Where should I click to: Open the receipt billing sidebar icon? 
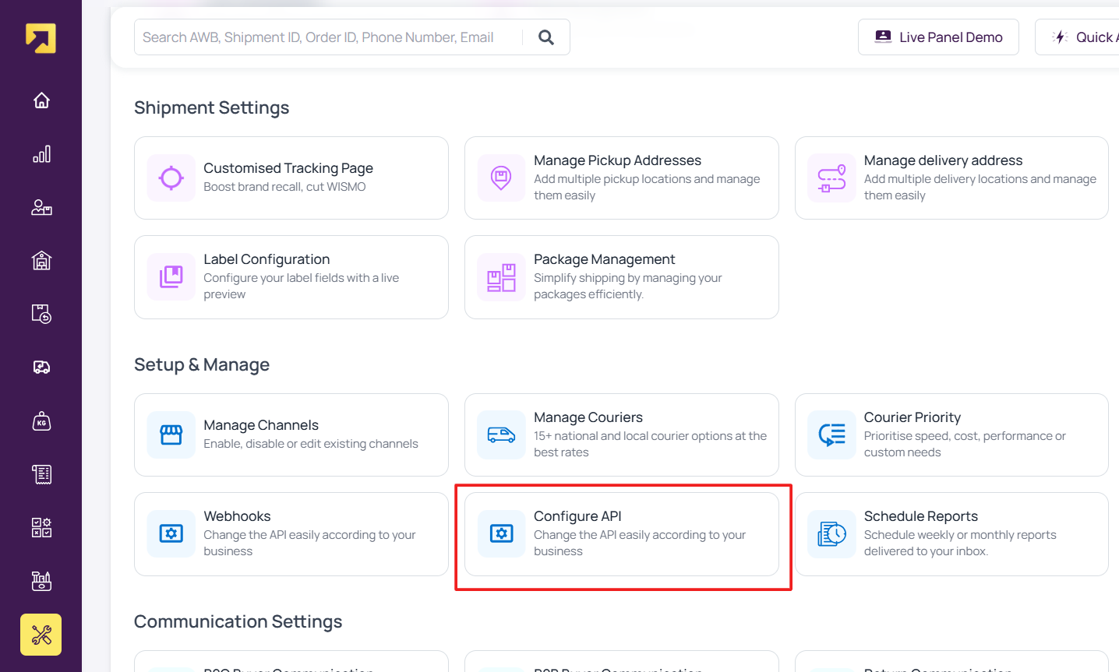[41, 474]
